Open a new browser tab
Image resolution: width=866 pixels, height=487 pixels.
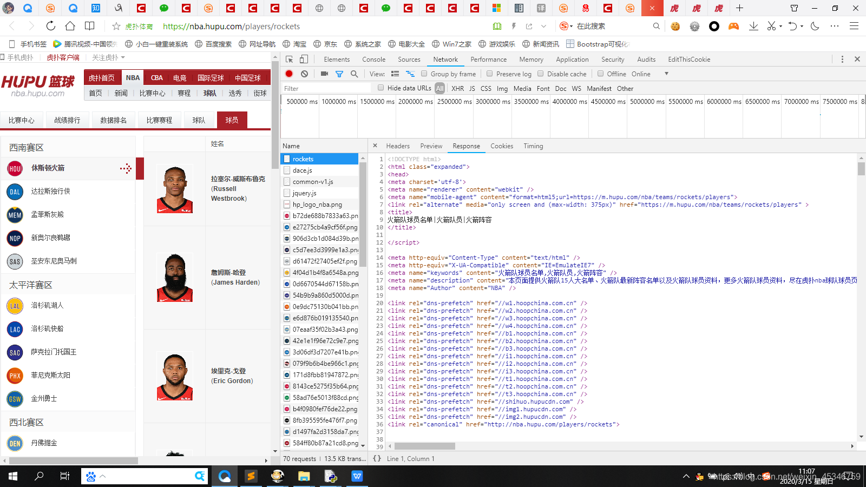tap(739, 8)
